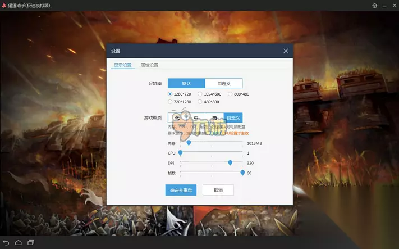Viewport: 399px width, 249px height.
Task: Choose the 默认 resolution mode
Action: [186, 83]
